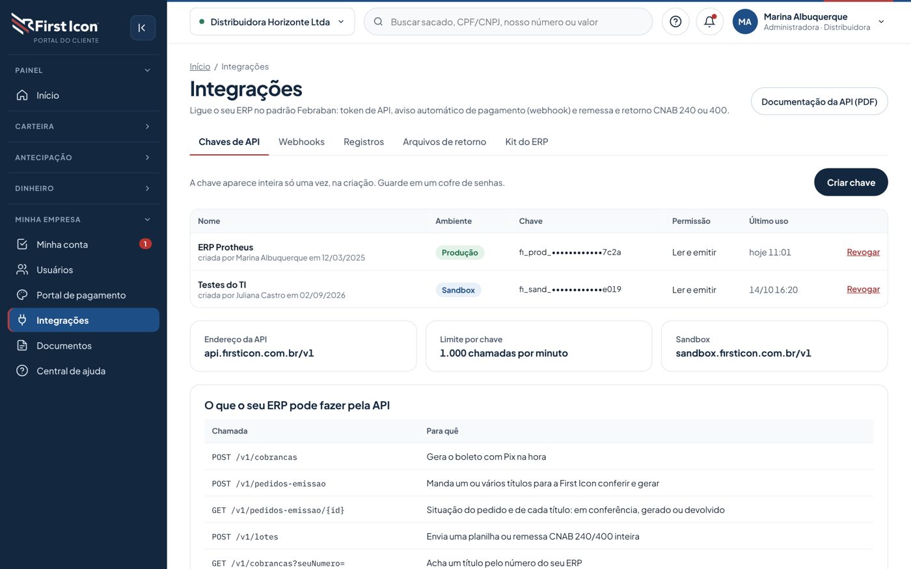The image size is (911, 569).
Task: Click the search magnifier icon
Action: click(x=378, y=21)
